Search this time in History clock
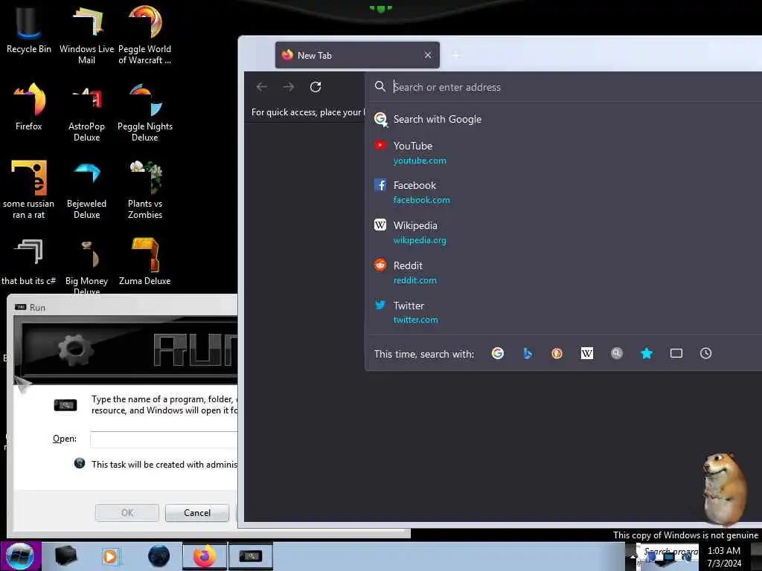 point(706,353)
